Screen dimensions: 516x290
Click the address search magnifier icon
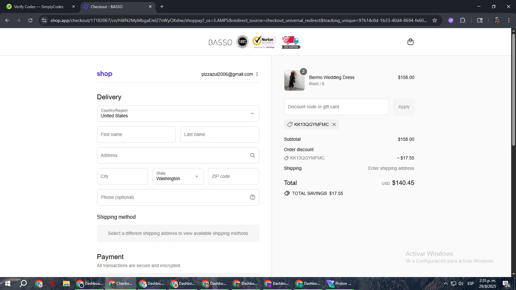click(x=252, y=155)
